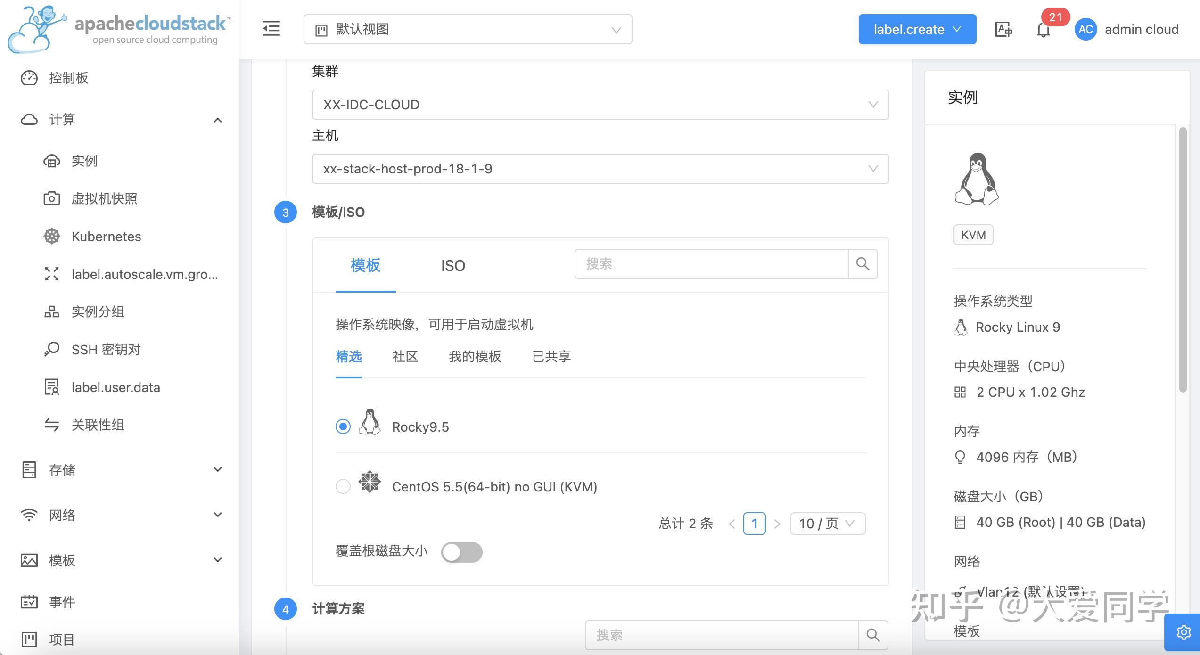Switch to the ISO tab
Viewport: 1200px width, 655px height.
[x=452, y=265]
